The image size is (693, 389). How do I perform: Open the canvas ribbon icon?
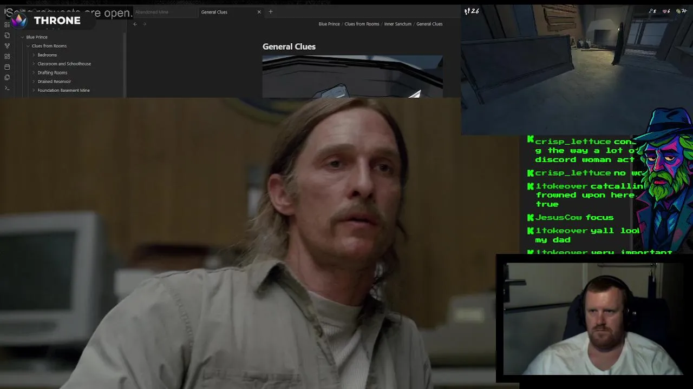point(7,56)
